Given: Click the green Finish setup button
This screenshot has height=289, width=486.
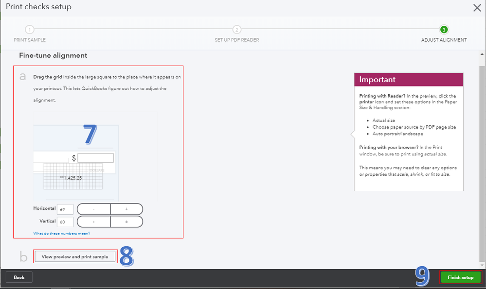Looking at the screenshot, I should click(461, 277).
